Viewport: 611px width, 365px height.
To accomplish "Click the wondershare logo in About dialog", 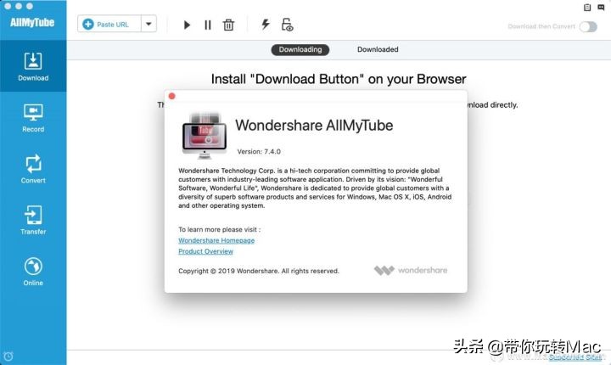I will tap(411, 270).
